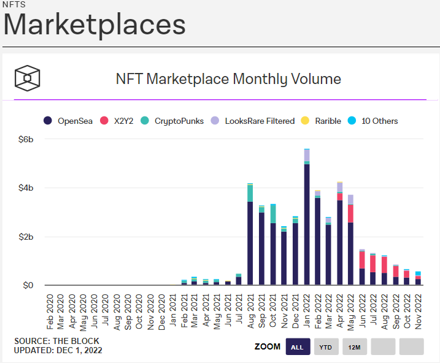
Task: Select the 12M zoom button
Action: click(x=355, y=346)
